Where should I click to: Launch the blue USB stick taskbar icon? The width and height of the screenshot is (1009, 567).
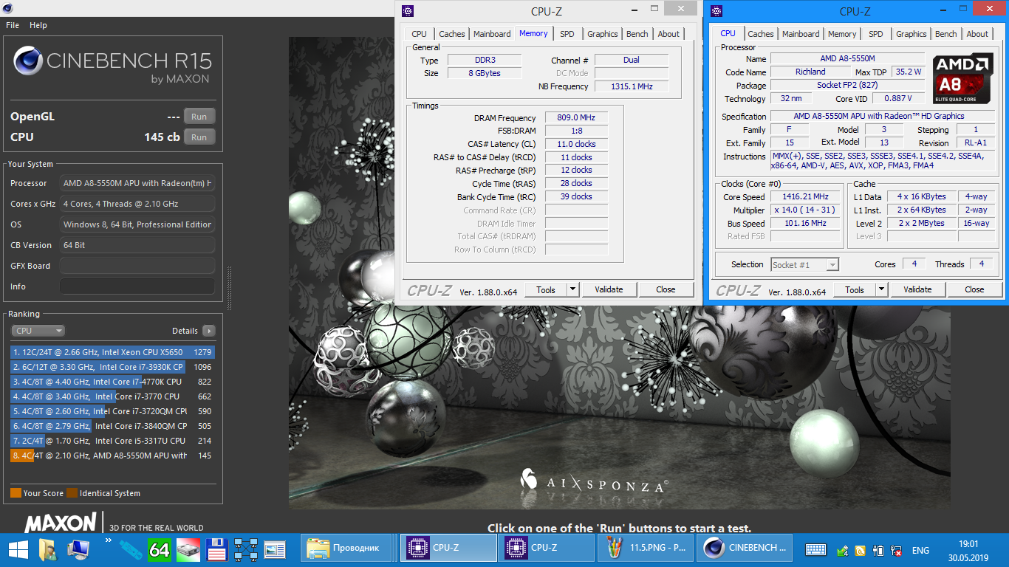129,549
